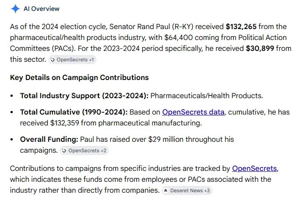Follow the OpenSecrets data hyperlink

click(193, 112)
